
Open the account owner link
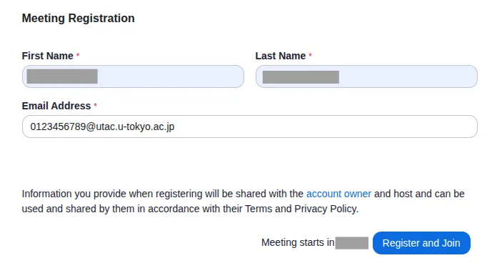[338, 194]
